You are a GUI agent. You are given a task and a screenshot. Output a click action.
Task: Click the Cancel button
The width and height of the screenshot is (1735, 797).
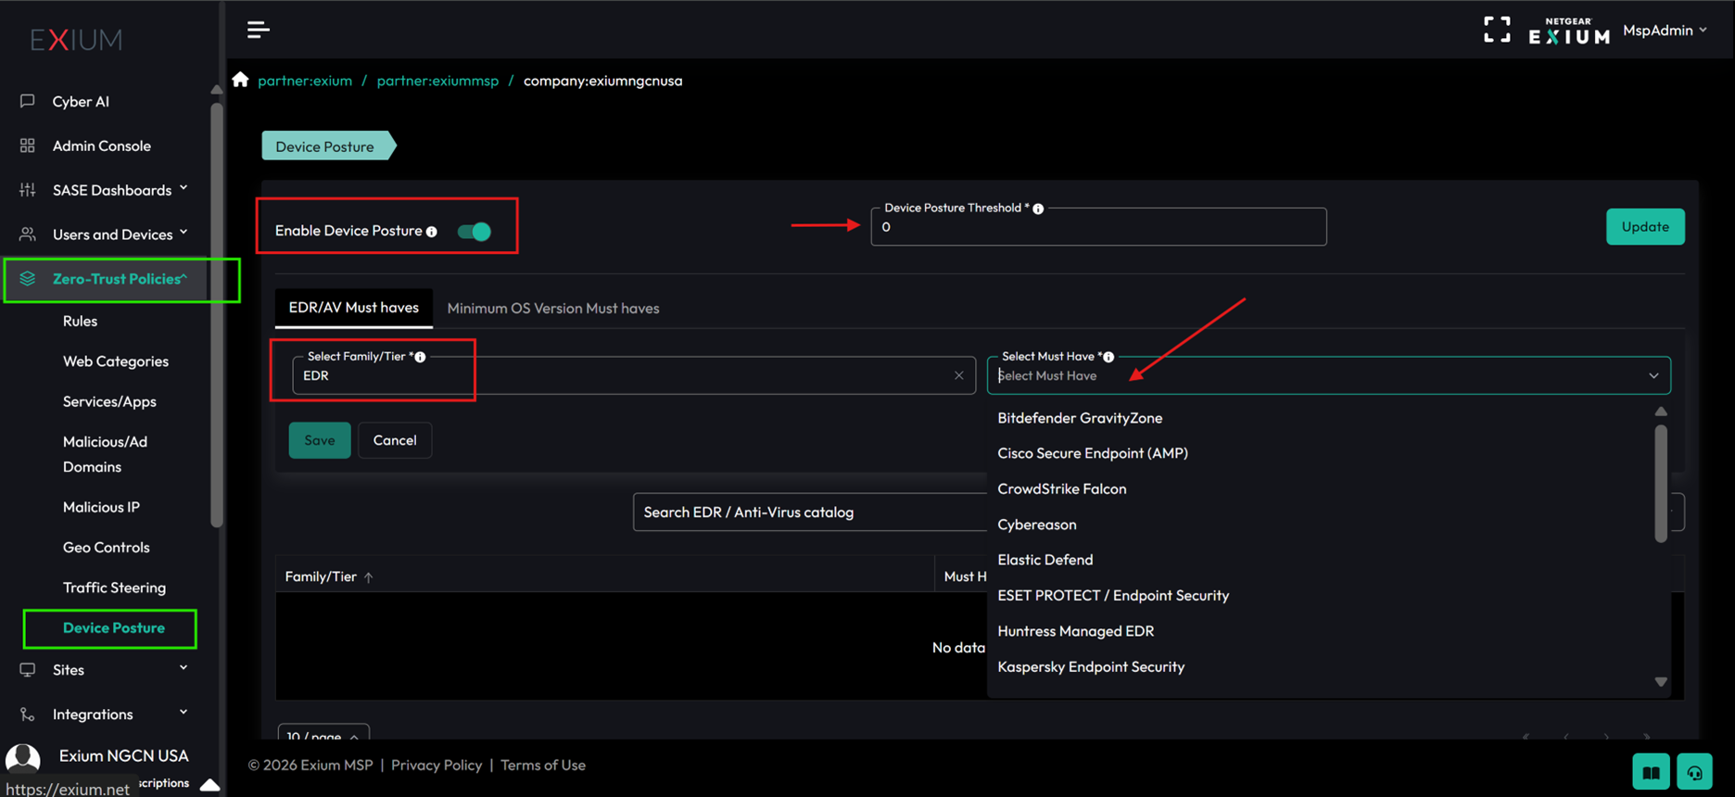(x=395, y=440)
